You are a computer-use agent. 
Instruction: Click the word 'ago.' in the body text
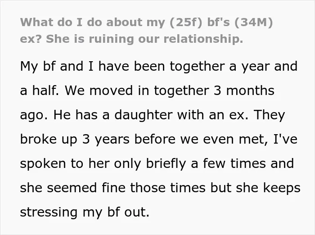34,116
